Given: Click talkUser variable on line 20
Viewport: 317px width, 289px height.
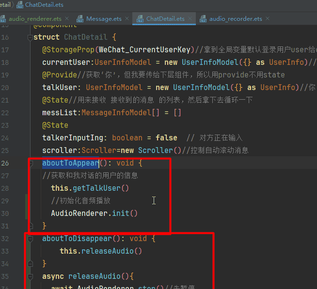Looking at the screenshot, I should click(60, 88).
